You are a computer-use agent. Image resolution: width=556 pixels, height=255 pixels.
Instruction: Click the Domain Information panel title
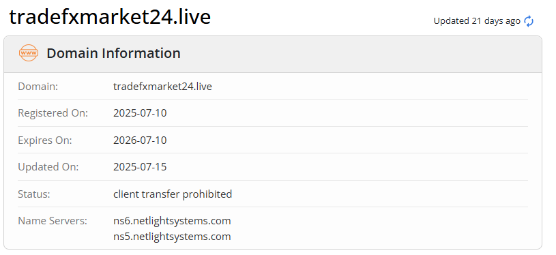pyautogui.click(x=113, y=53)
